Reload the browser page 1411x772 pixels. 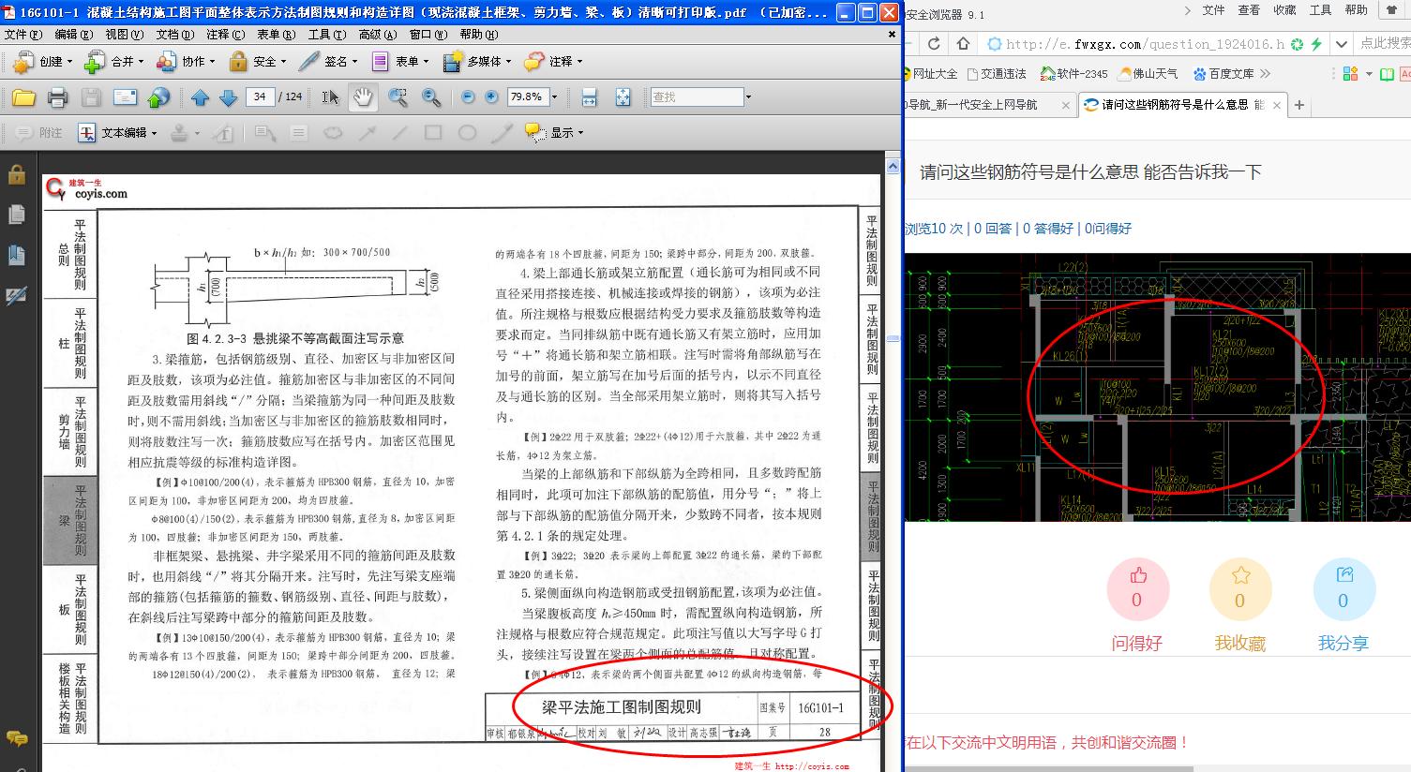pos(933,43)
